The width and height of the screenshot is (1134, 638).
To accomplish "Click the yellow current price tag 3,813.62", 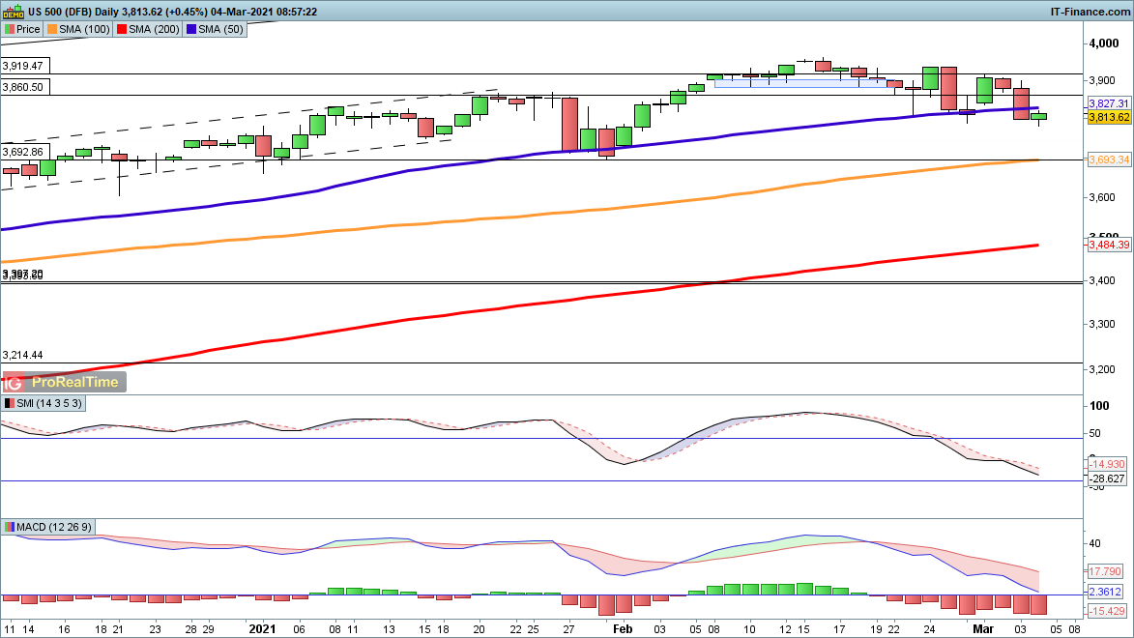I will 1109,117.
